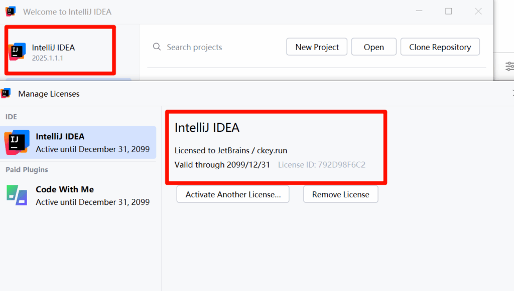This screenshot has height=291, width=514.
Task: Select the Code With Me plugin icon
Action: 17,195
